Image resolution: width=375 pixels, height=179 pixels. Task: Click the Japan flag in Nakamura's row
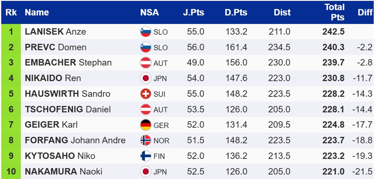click(146, 172)
